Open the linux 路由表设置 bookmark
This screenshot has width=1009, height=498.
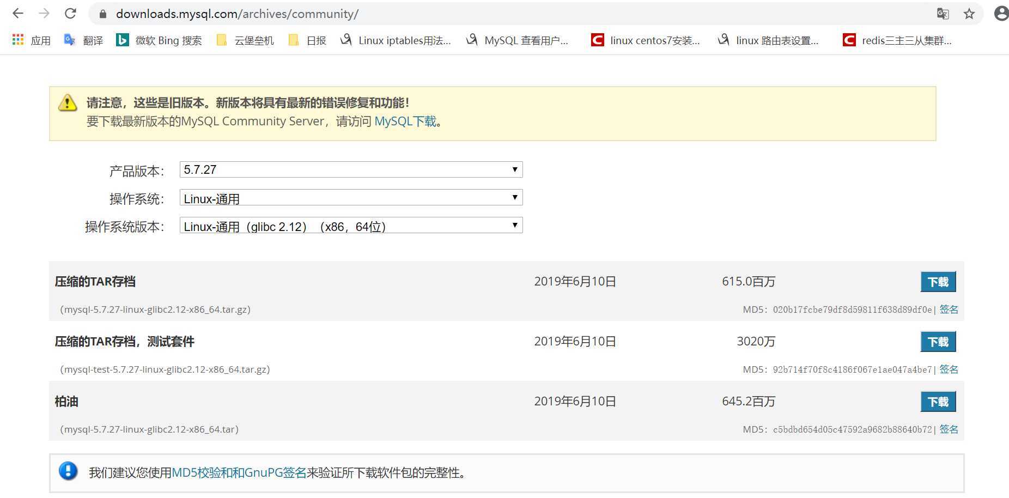coord(768,40)
